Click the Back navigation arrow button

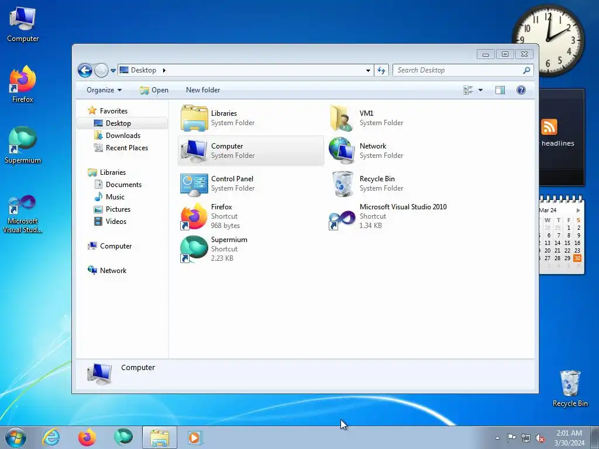pyautogui.click(x=85, y=70)
